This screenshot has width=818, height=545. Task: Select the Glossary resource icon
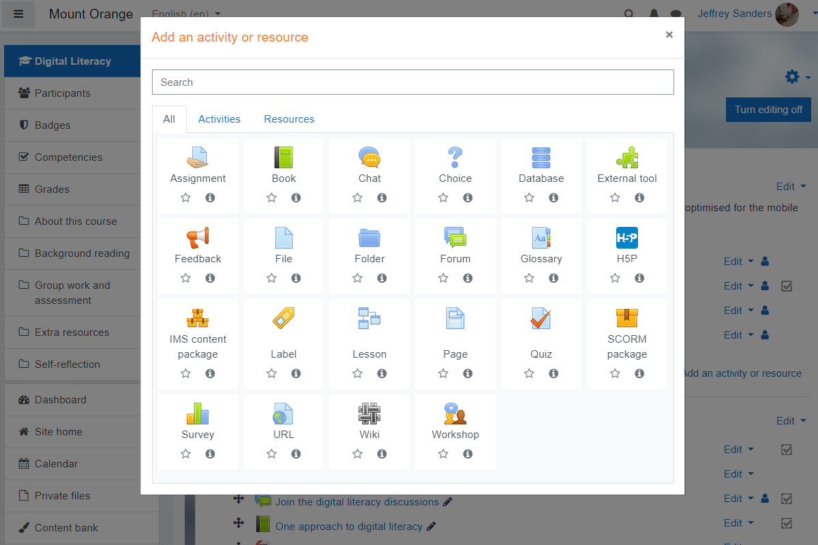[x=541, y=238]
